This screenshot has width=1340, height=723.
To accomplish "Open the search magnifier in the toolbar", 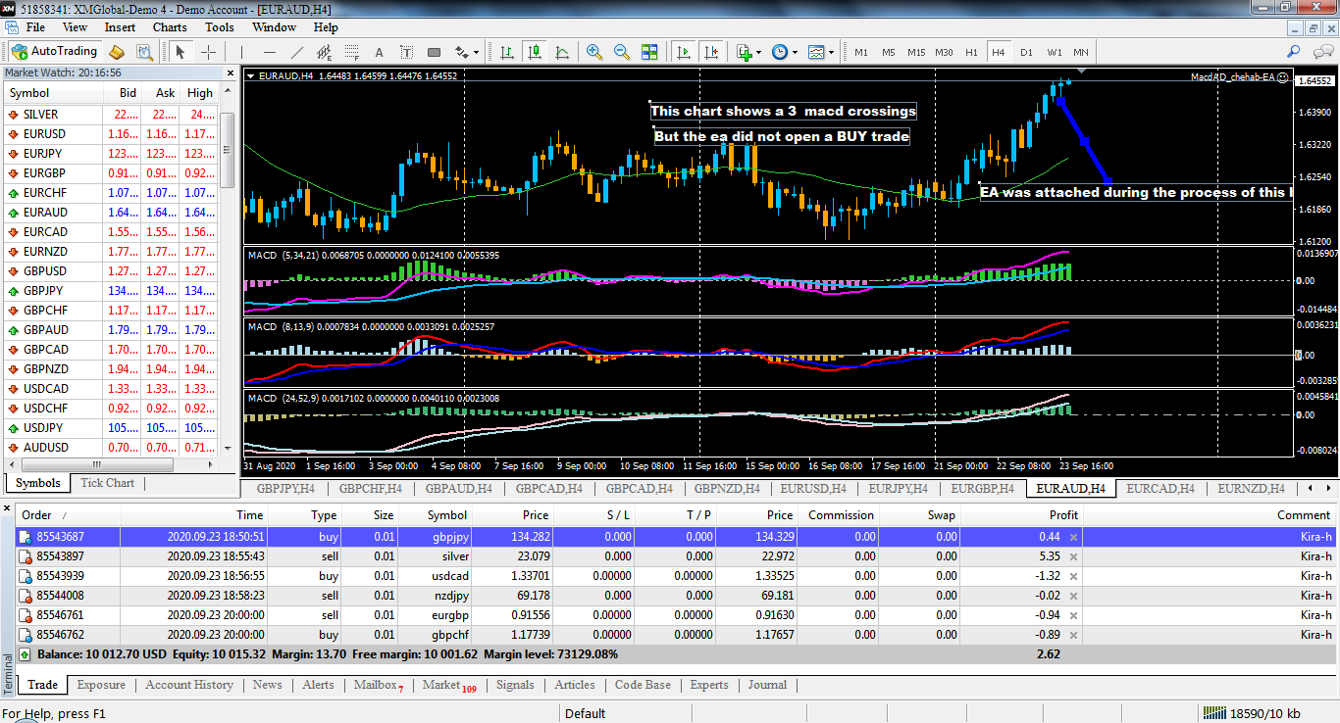I will tap(1294, 52).
